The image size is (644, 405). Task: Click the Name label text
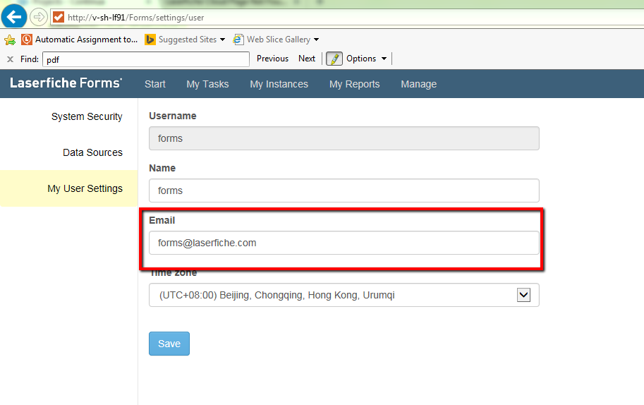click(x=162, y=168)
